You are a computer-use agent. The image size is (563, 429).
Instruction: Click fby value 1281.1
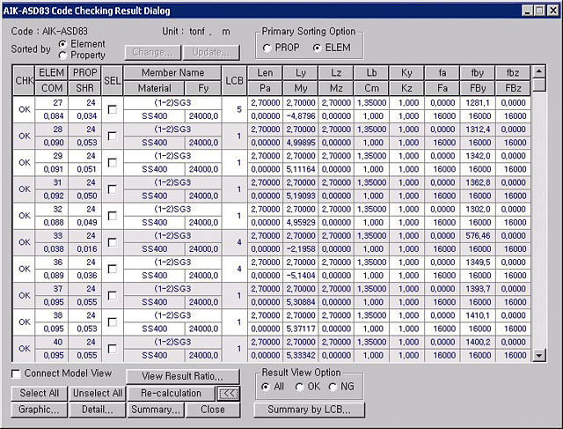point(478,103)
